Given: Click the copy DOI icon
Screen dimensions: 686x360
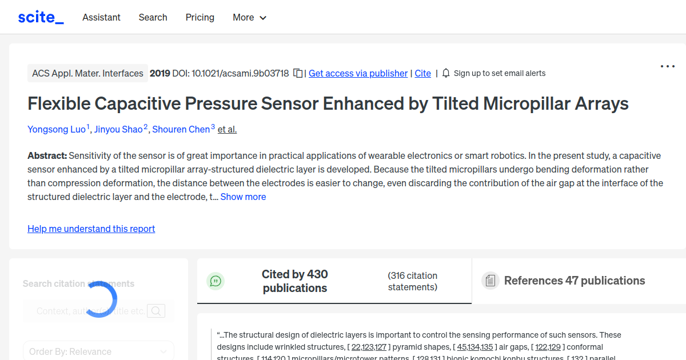Looking at the screenshot, I should point(298,73).
